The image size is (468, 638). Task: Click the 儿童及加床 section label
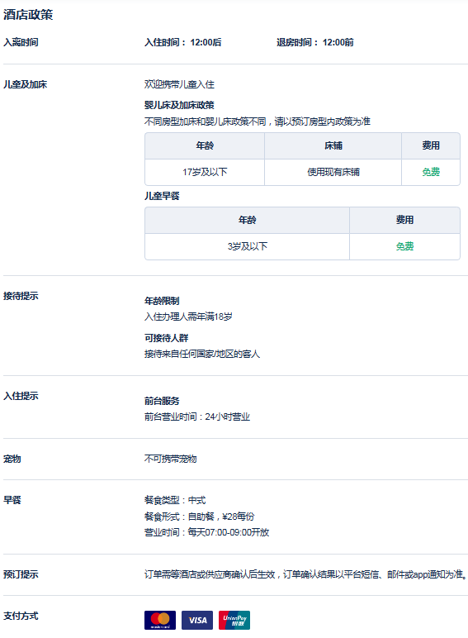(26, 84)
